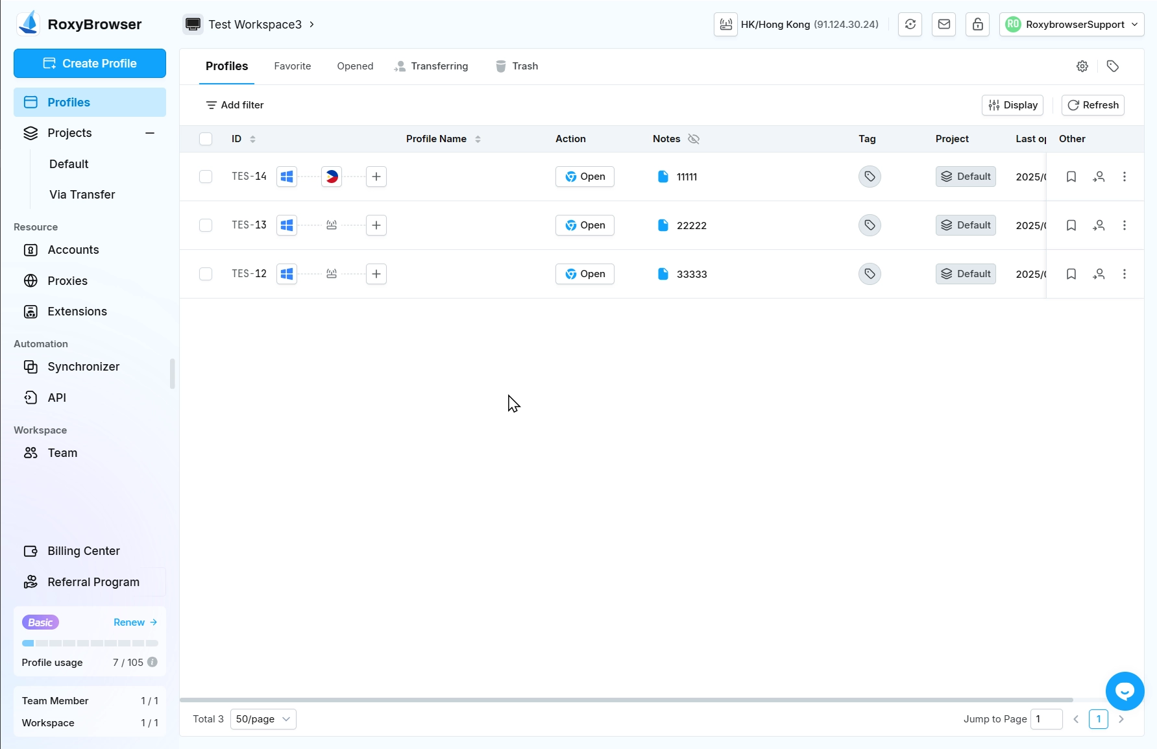The height and width of the screenshot is (749, 1157).
Task: Open the live chat support bubble
Action: [x=1125, y=691]
